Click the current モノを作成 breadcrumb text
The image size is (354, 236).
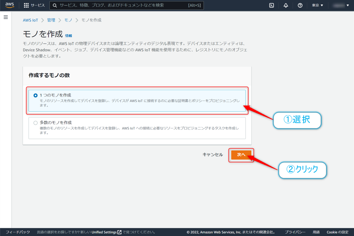(x=91, y=20)
